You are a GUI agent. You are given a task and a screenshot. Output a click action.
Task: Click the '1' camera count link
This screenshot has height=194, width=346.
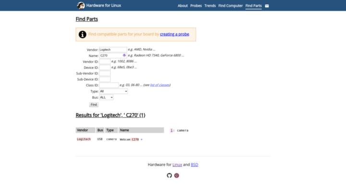click(x=172, y=130)
